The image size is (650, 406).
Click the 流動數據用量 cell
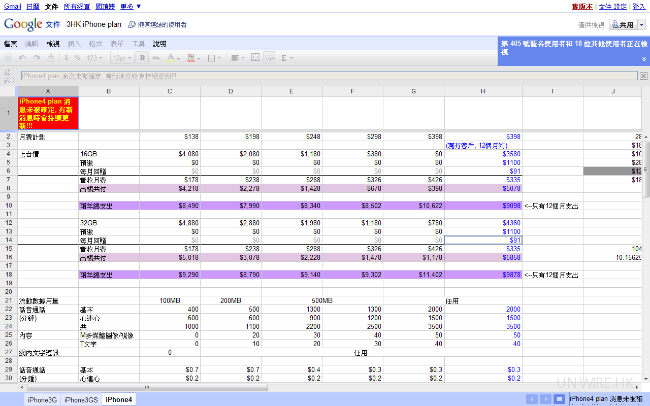point(48,301)
